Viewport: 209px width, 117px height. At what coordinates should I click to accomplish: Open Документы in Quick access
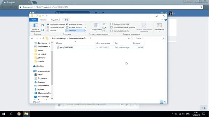[x=42, y=43]
